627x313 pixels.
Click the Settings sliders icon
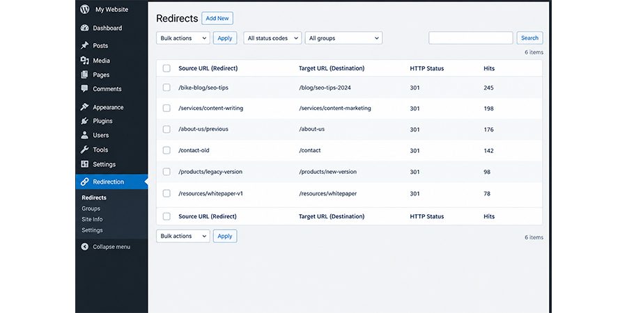click(84, 164)
